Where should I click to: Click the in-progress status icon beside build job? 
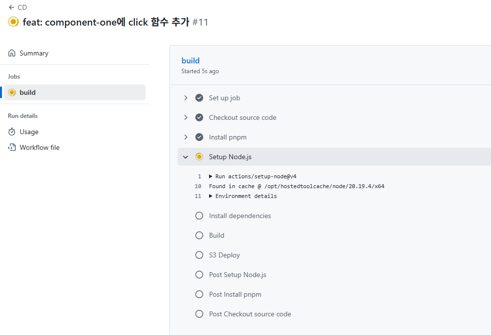(12, 92)
